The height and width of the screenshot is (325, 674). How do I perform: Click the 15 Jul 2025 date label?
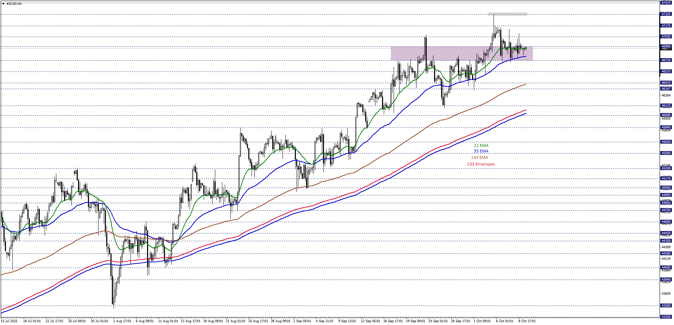click(x=9, y=321)
